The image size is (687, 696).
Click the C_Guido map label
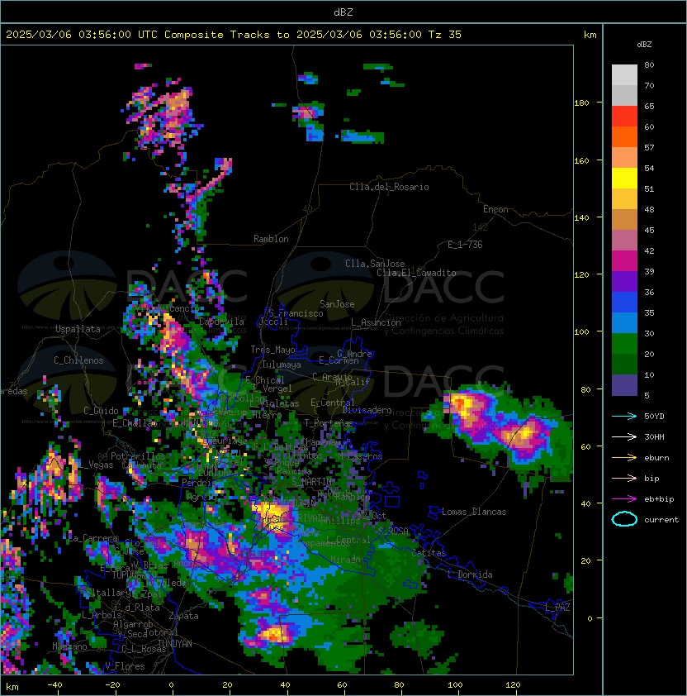click(101, 411)
